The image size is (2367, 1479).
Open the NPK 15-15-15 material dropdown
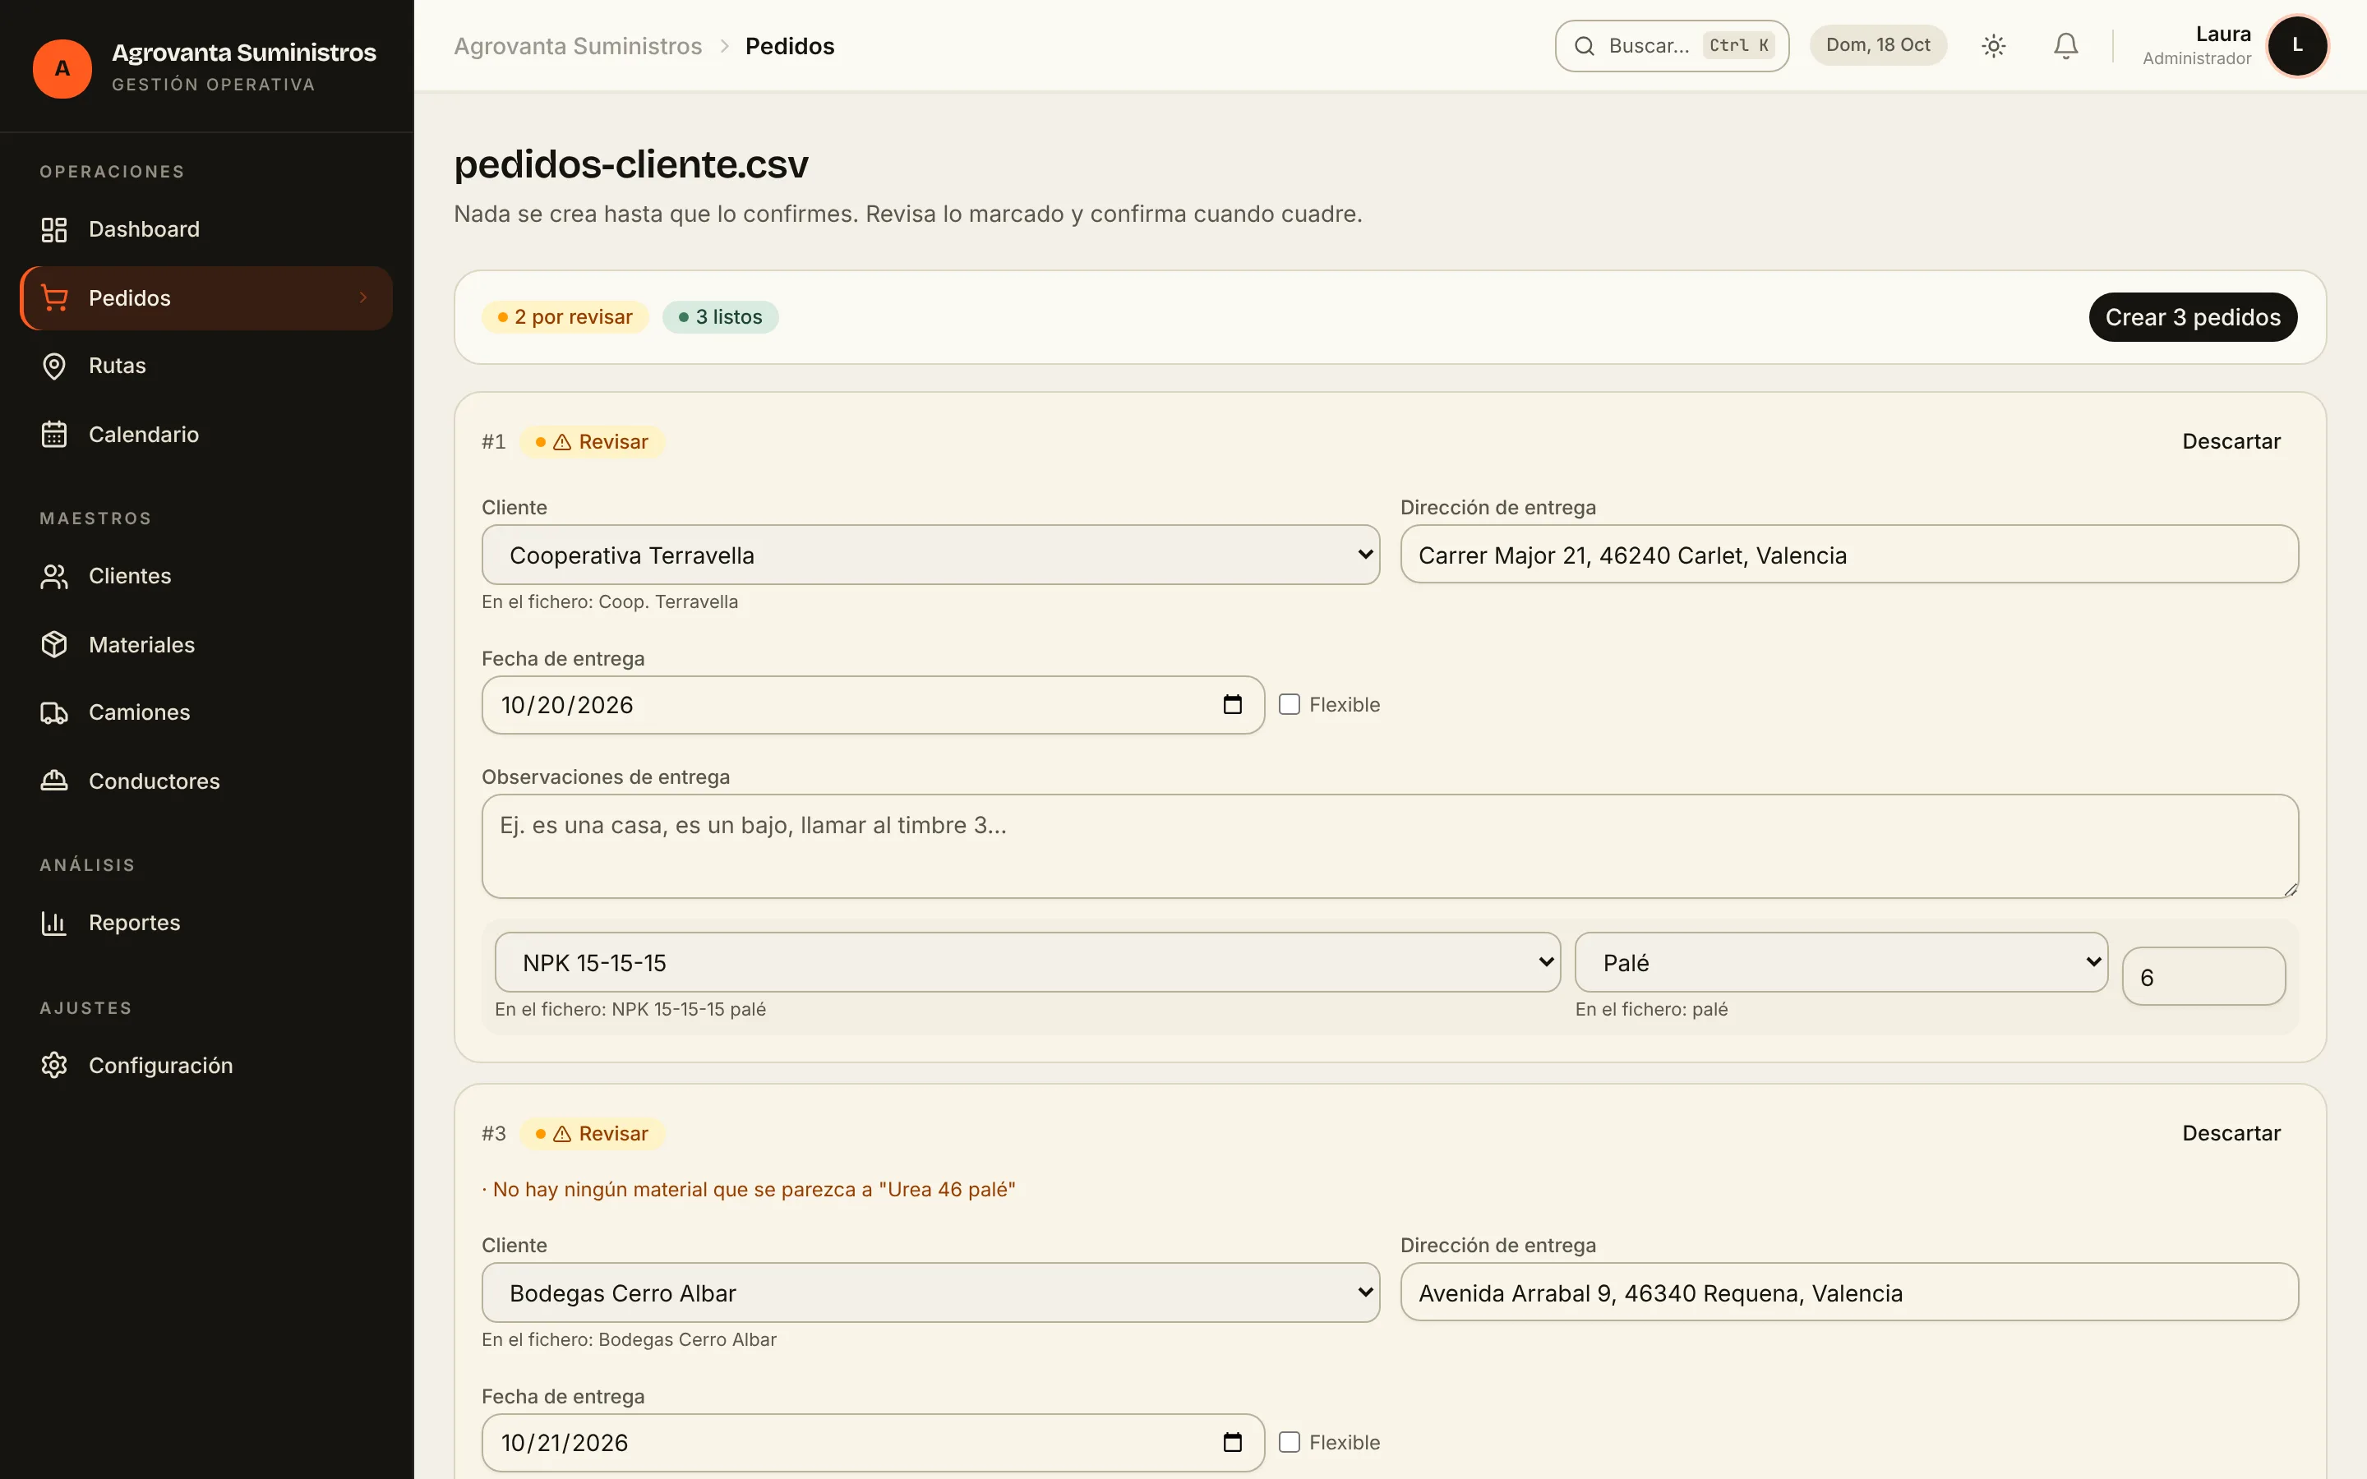pos(1027,962)
